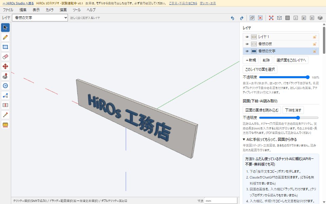Viewport: 326px width, 204px height.
Task: Toggle visibility of 看板の文字 layer
Action: pyautogui.click(x=247, y=51)
